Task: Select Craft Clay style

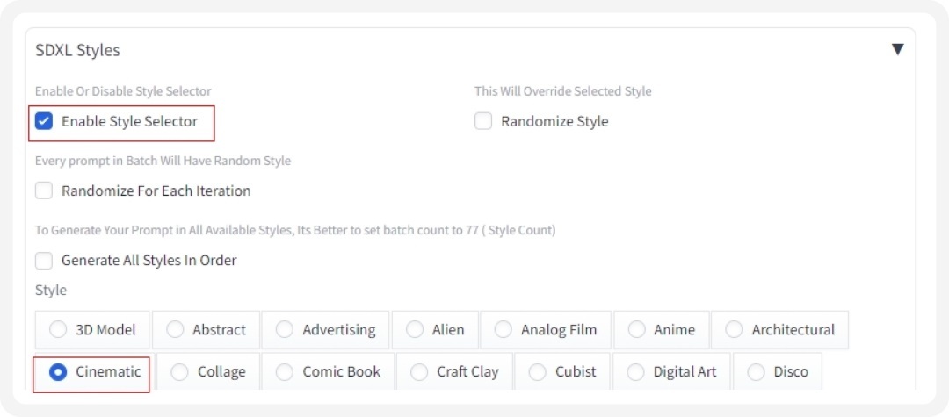Action: [x=419, y=372]
